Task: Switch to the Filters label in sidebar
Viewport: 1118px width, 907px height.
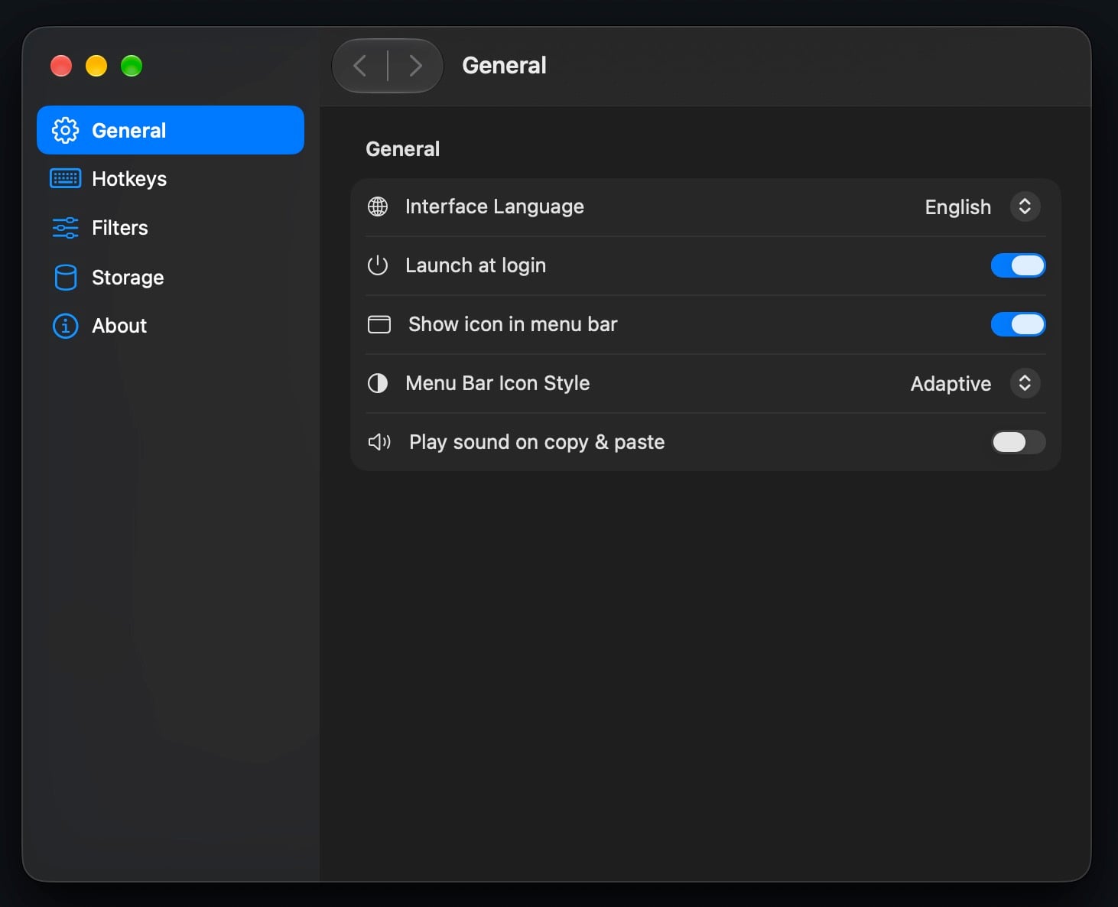Action: 120,228
